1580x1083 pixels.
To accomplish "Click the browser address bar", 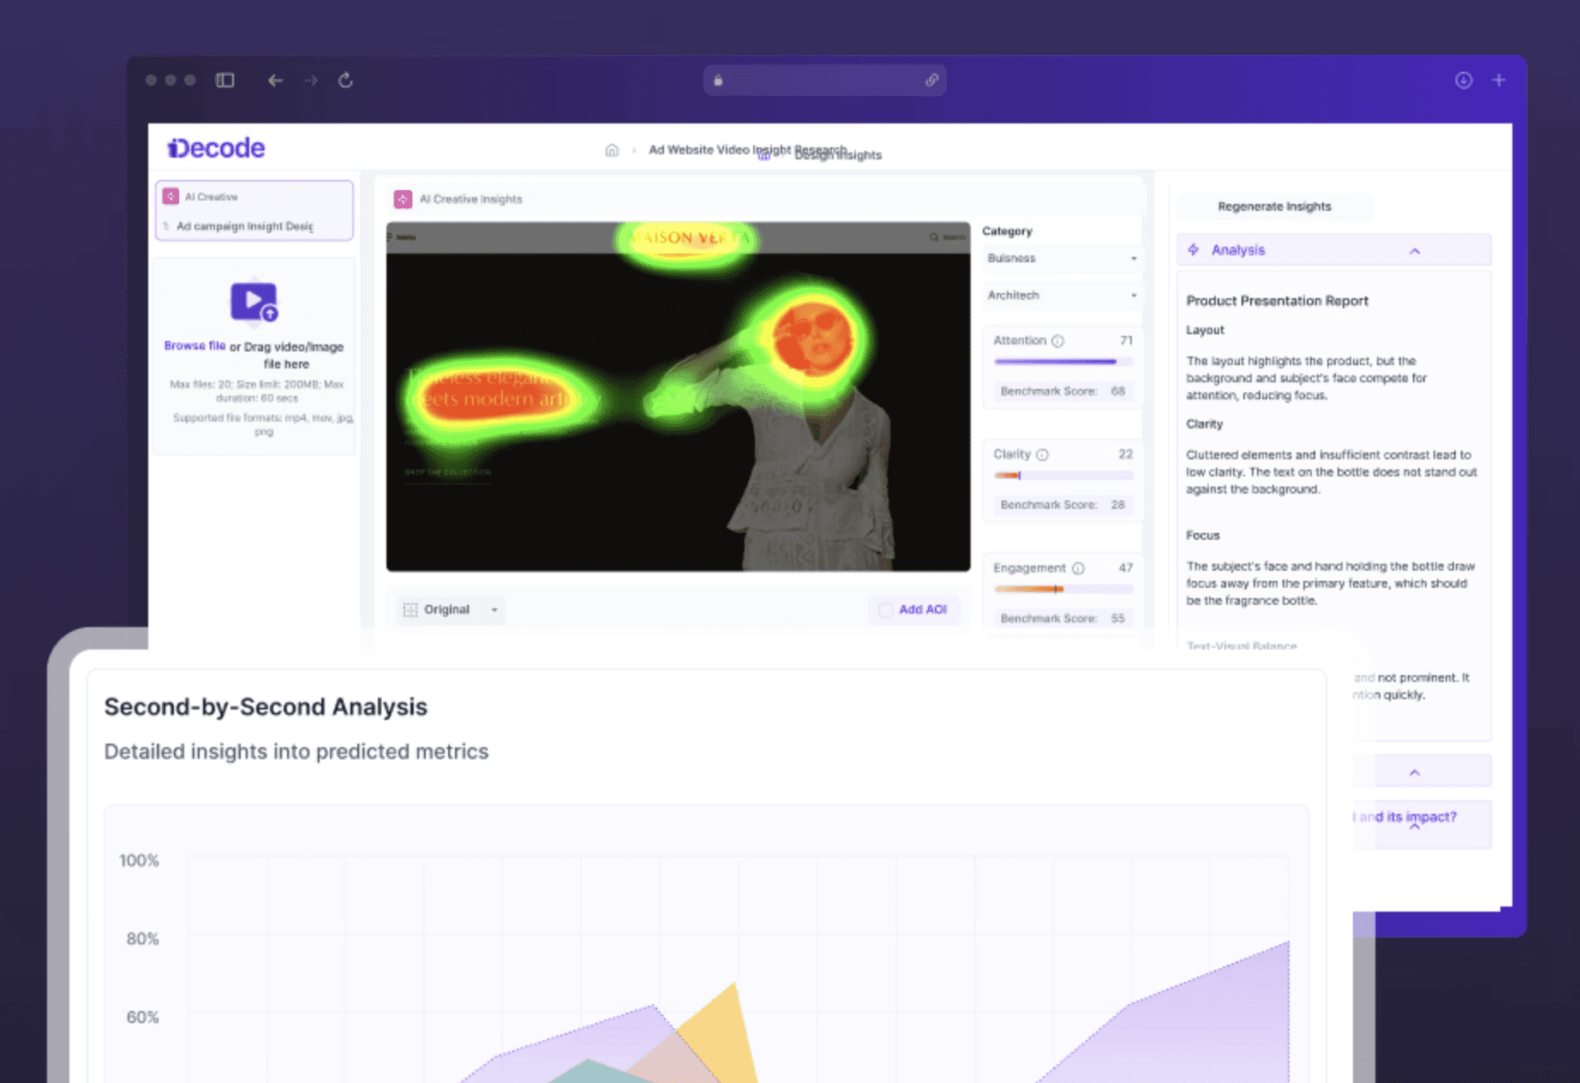I will pos(824,81).
